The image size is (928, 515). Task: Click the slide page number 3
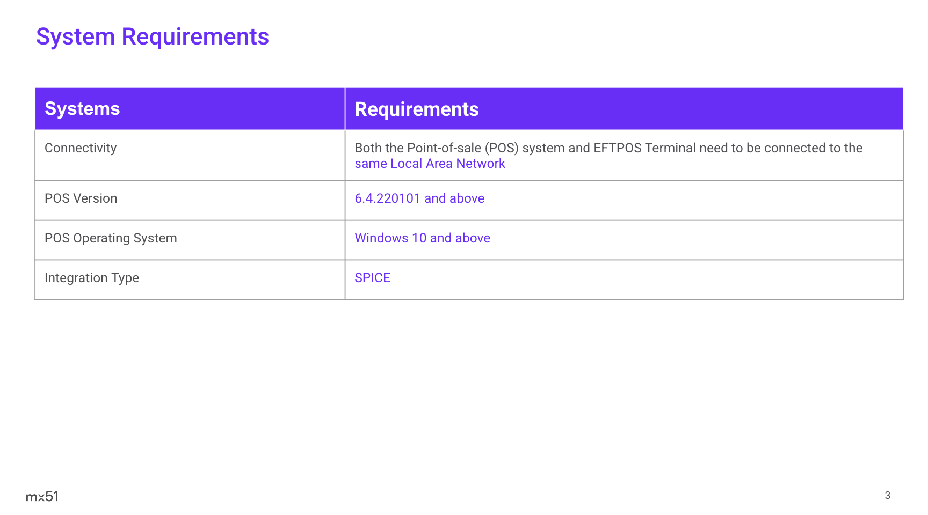887,495
